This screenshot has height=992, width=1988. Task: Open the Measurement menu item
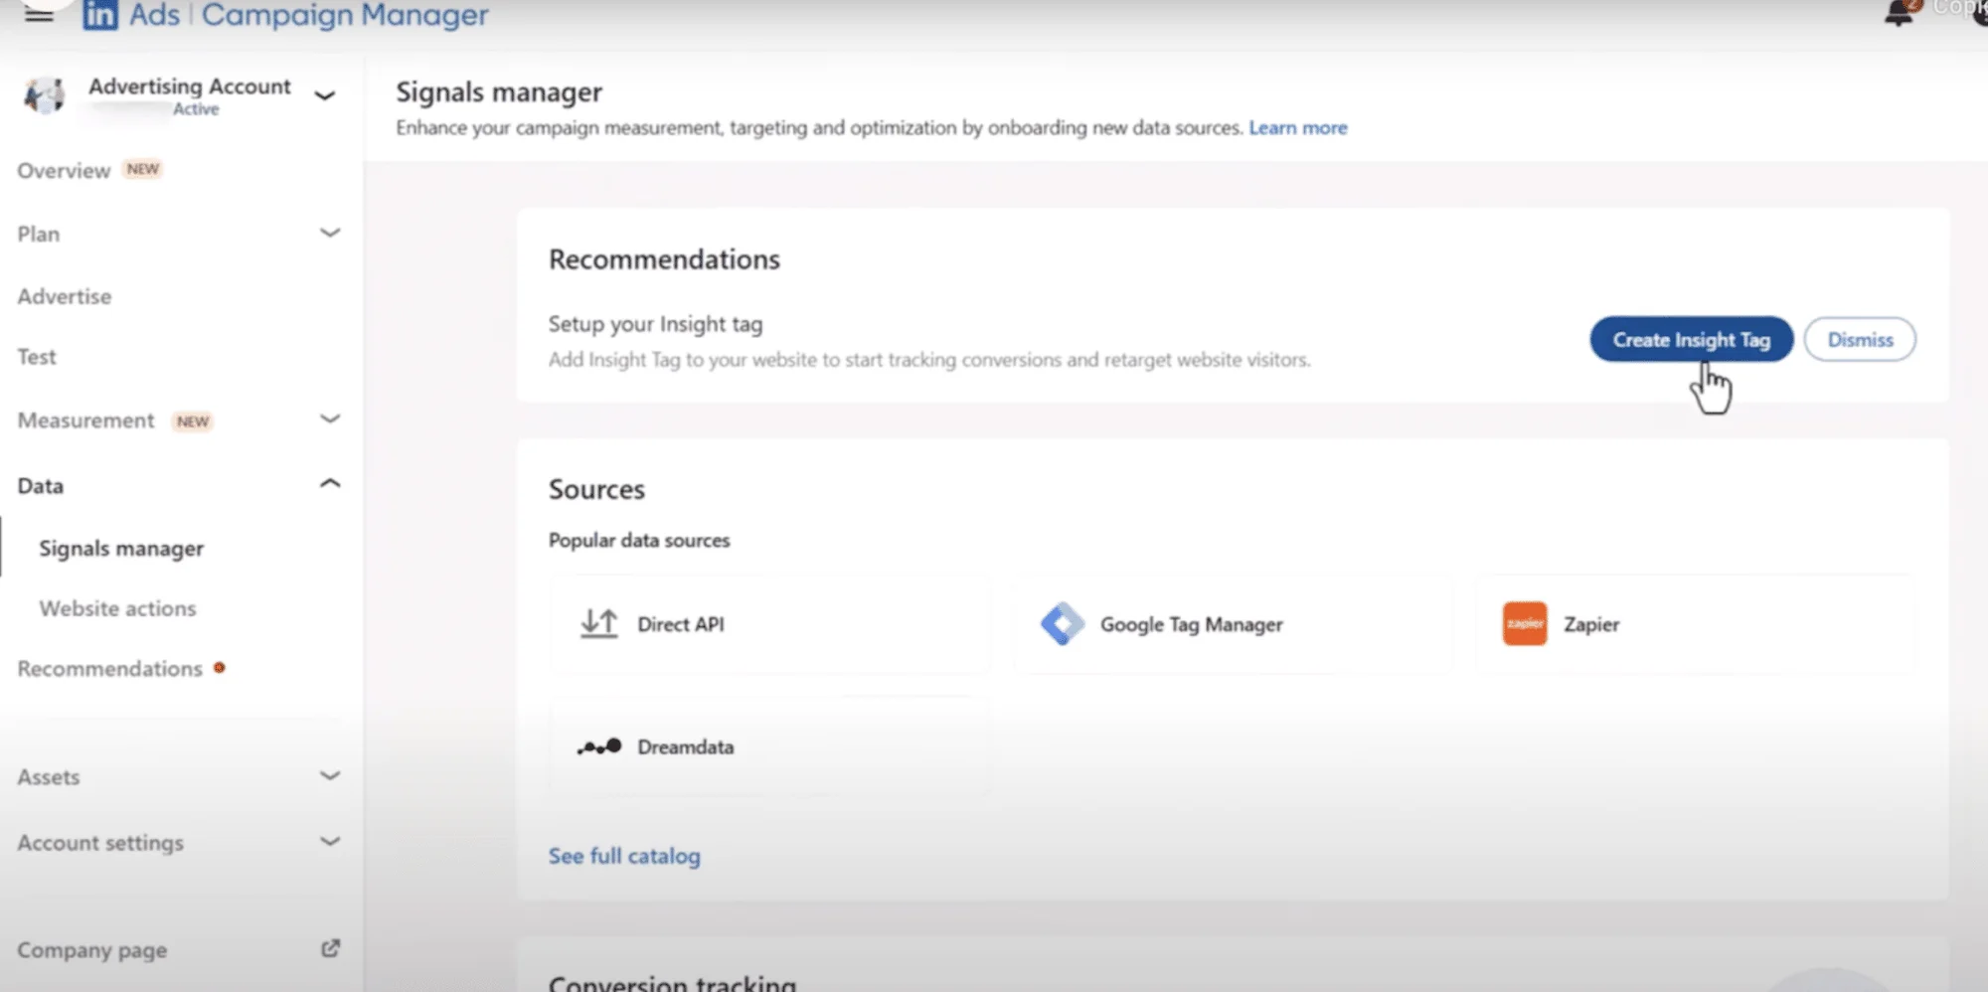pos(85,420)
